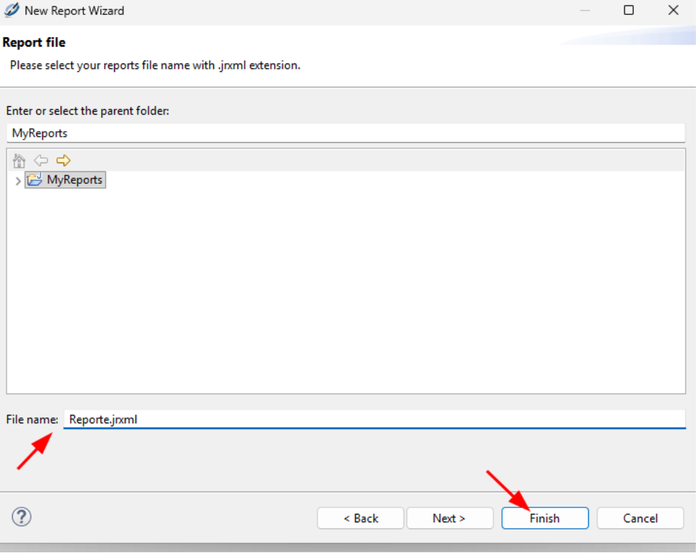Viewport: 698px width, 553px height.
Task: Click into the File name input box
Action: [x=374, y=420]
